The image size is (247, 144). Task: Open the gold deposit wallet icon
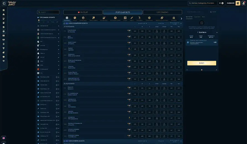click(238, 3)
